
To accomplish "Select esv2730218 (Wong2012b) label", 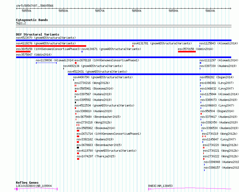I will click(94, 122).
